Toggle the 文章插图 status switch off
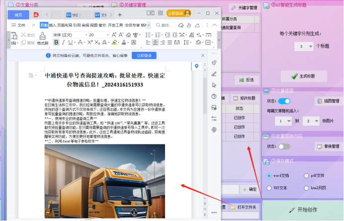This screenshot has width=344, height=221. [284, 101]
